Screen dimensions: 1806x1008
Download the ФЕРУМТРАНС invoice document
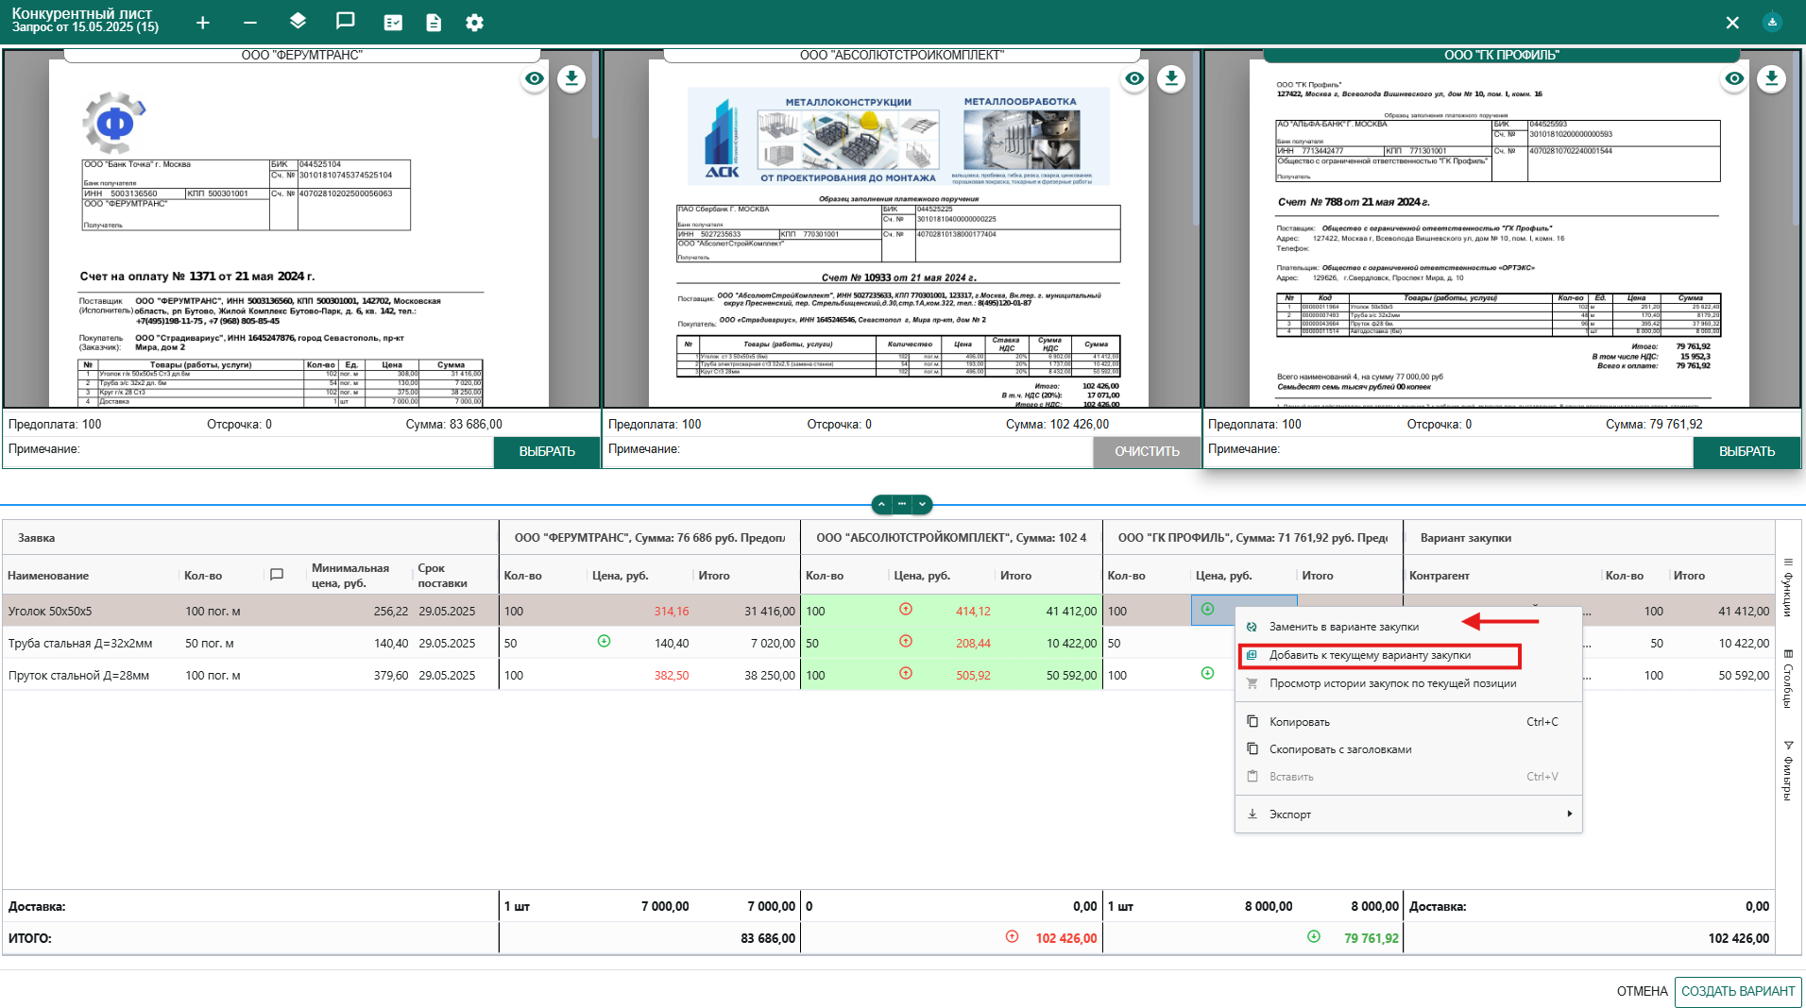571,78
